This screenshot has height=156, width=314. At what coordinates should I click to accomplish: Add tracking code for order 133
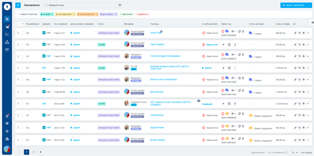[x=224, y=45]
